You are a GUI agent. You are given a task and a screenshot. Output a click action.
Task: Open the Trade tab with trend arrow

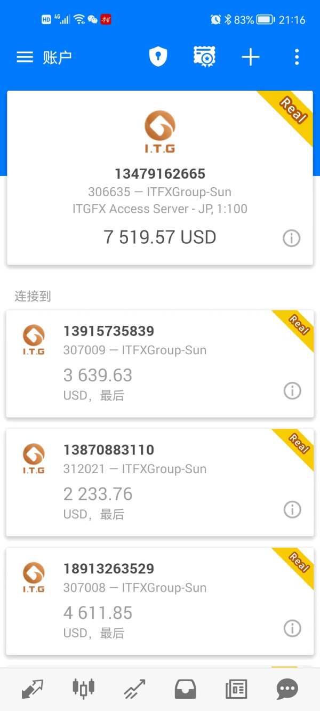(x=134, y=689)
